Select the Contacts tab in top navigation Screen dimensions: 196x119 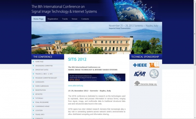coord(85,19)
